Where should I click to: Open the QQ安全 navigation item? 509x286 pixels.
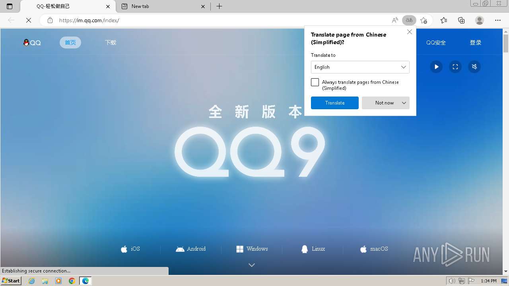pos(436,43)
